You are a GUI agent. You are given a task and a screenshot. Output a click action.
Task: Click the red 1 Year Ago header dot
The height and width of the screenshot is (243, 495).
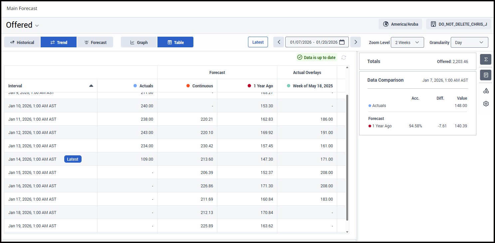coord(249,86)
